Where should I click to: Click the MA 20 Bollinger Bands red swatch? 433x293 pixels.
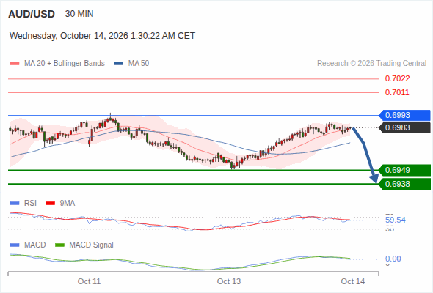(x=15, y=64)
